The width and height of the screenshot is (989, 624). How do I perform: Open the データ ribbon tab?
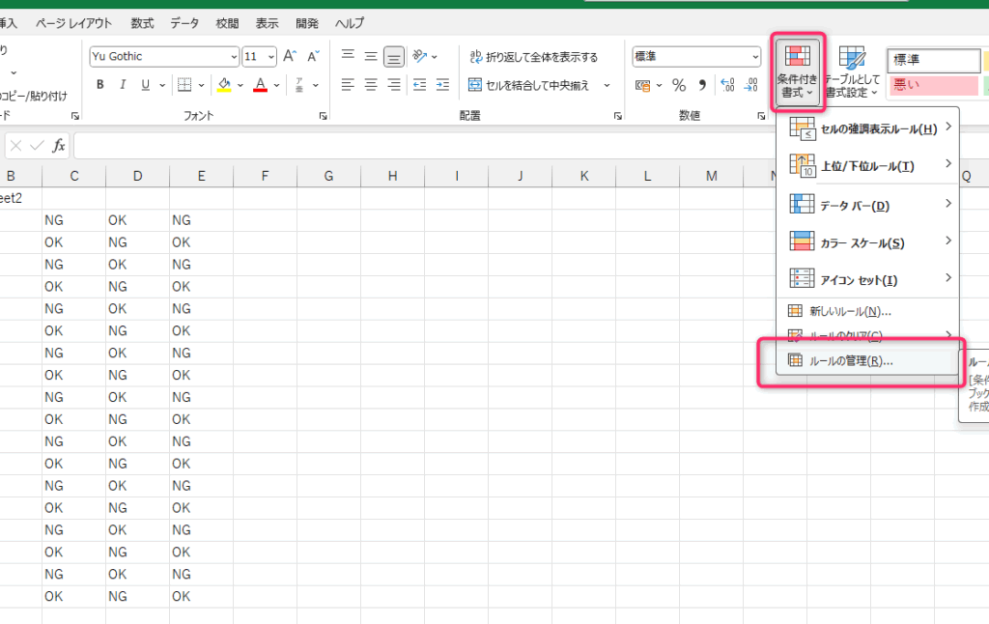pos(184,22)
